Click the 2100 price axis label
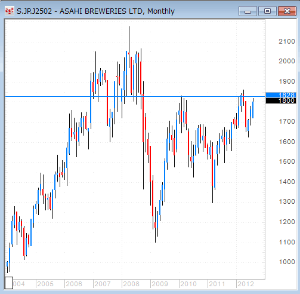 287,41
